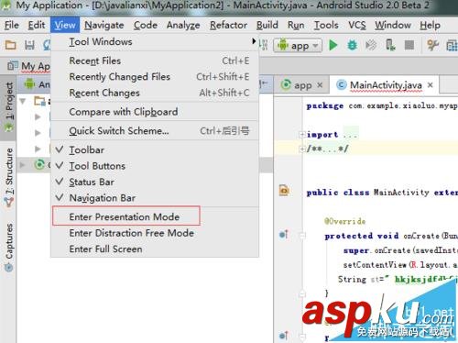Open the Help menu
458x343 pixels.
[430, 25]
